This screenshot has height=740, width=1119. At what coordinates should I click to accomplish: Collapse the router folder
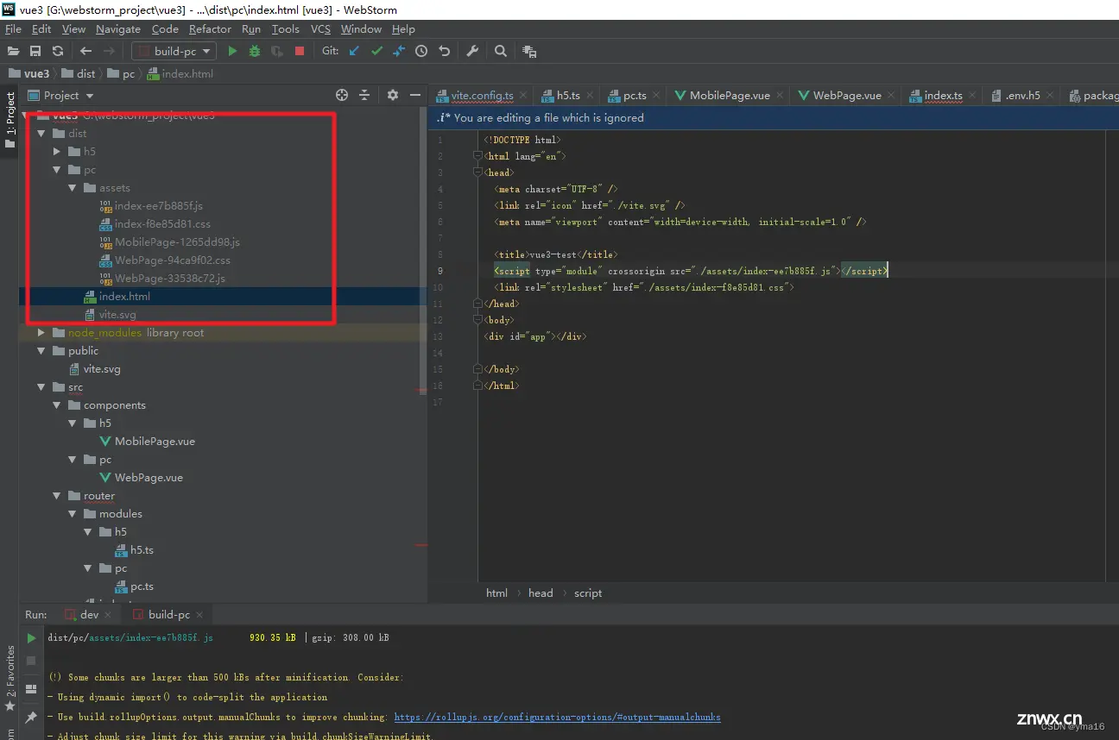(x=56, y=496)
